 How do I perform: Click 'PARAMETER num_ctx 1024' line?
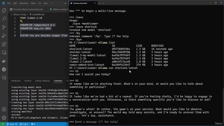coord(35,28)
